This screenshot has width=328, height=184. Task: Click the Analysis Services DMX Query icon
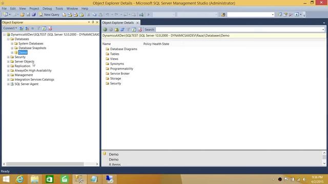click(x=76, y=15)
